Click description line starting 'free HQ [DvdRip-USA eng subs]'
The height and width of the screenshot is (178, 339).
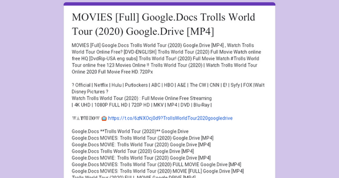[x=165, y=58]
